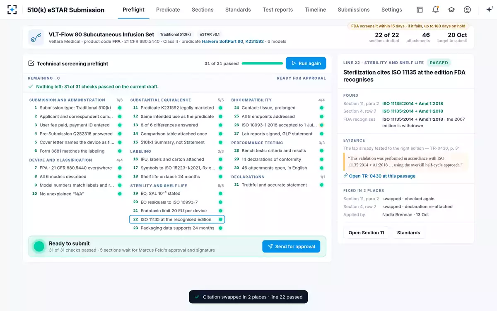Click green status dot for line 24

tap(321, 108)
